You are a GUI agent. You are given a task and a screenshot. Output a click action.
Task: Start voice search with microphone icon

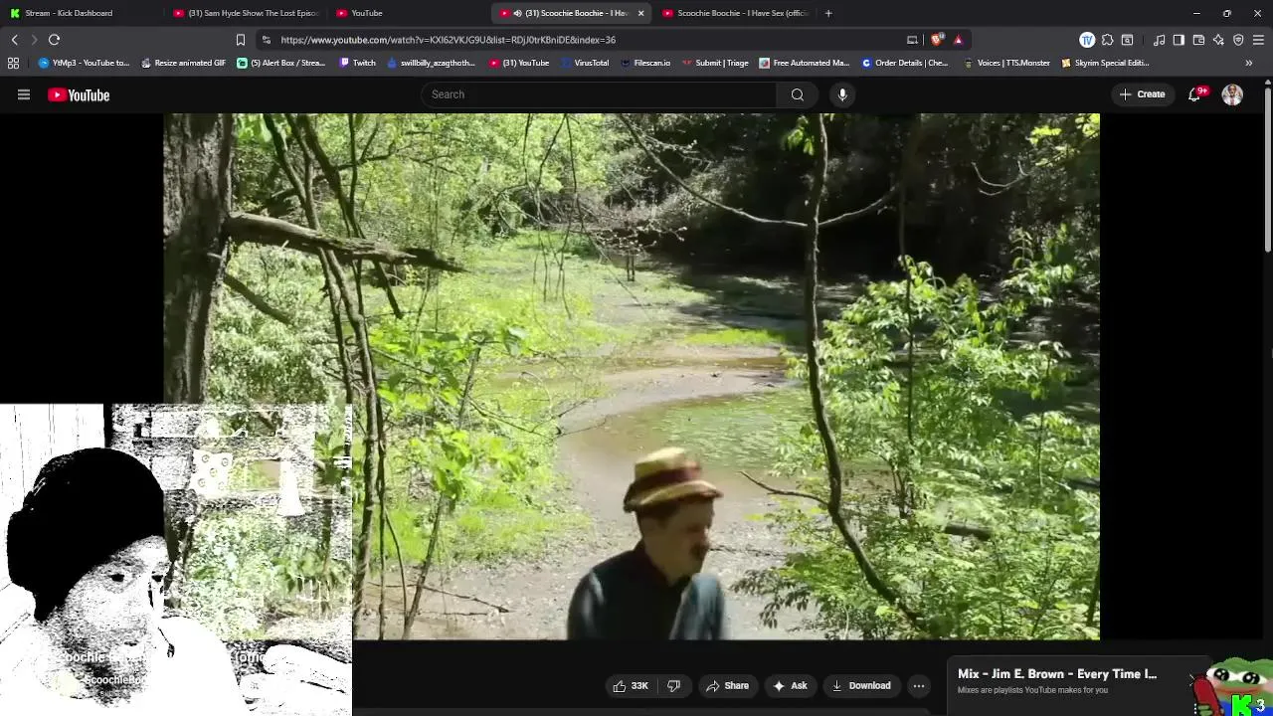click(x=842, y=94)
